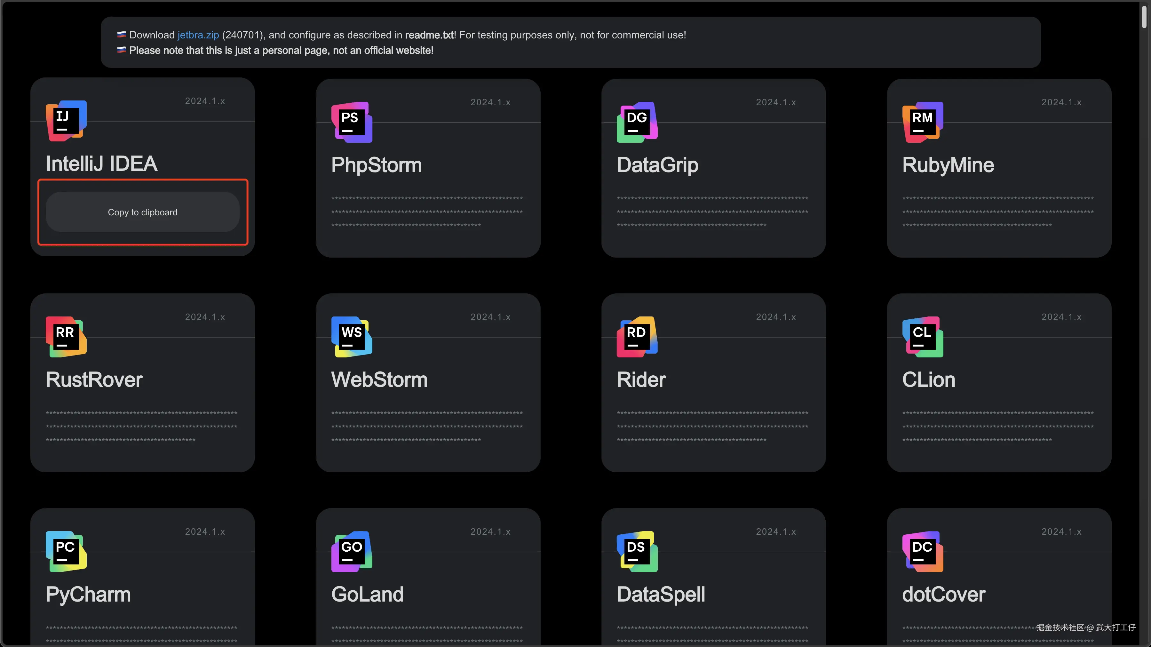This screenshot has height=647, width=1151.
Task: Open the jetbra.zip download link
Action: click(198, 35)
